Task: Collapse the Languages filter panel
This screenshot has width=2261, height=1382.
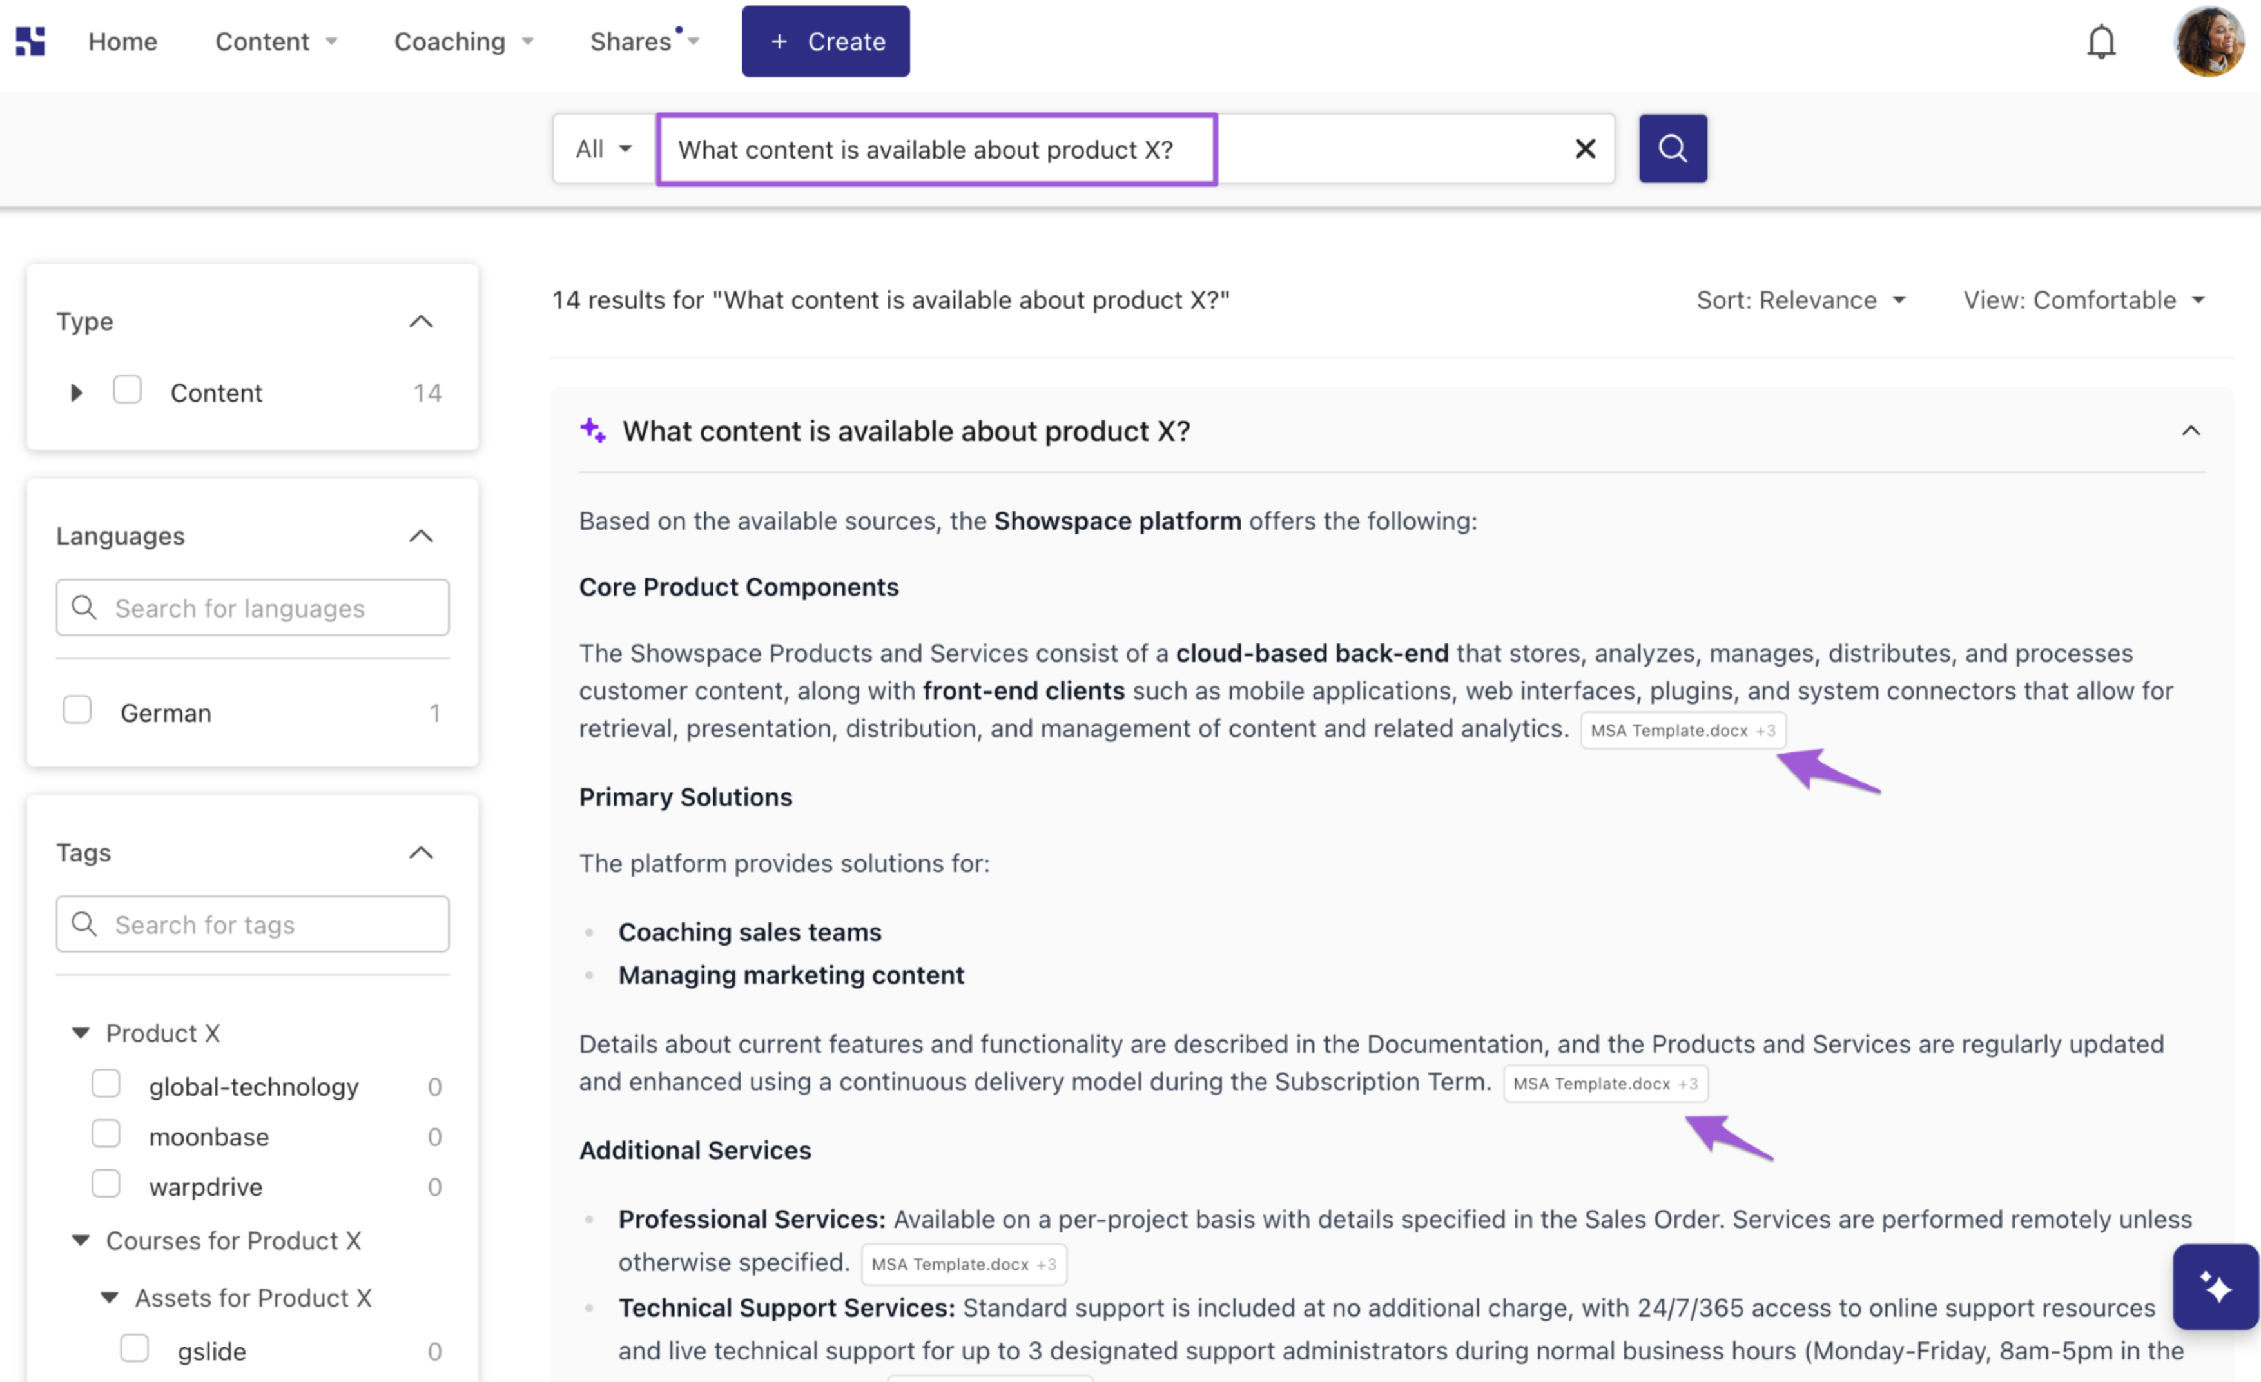Action: [x=420, y=536]
